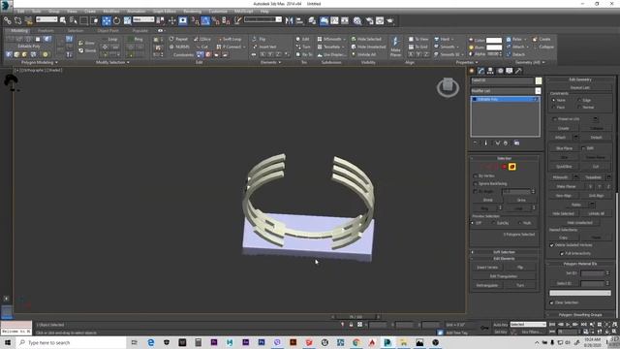Collapse the Edit Geometry rollout
Viewport: 620px width, 349px height.
pyautogui.click(x=580, y=79)
